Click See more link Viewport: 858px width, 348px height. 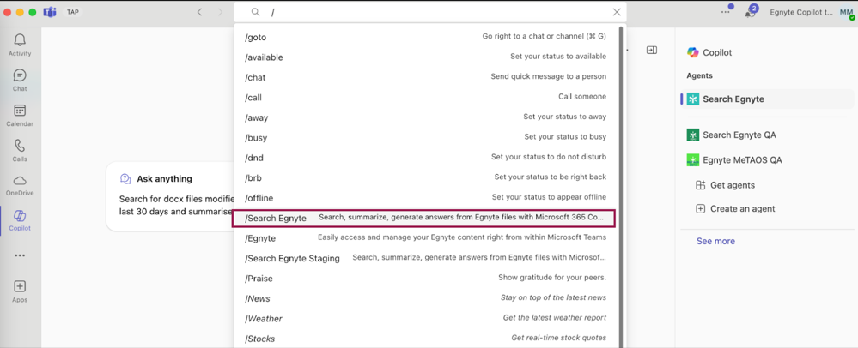(715, 241)
